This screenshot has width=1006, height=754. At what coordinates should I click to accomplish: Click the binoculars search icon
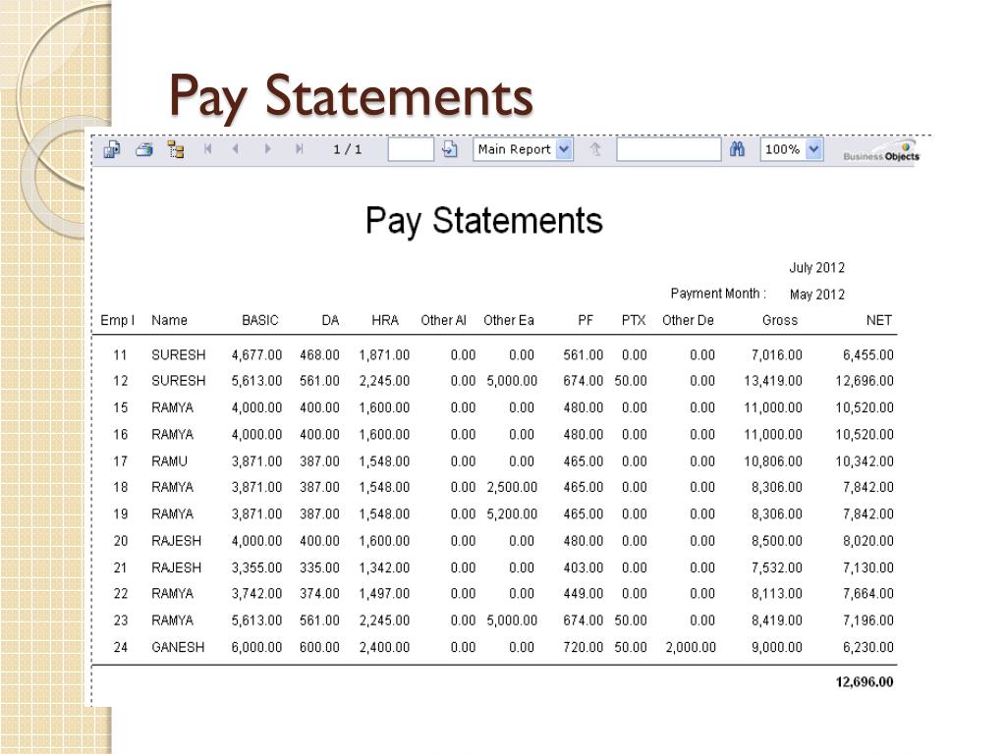[x=737, y=149]
